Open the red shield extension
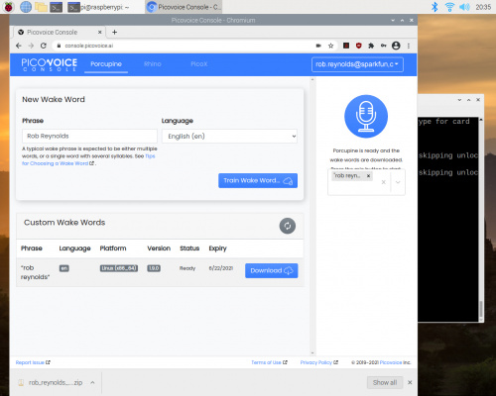496x396 pixels. 358,46
